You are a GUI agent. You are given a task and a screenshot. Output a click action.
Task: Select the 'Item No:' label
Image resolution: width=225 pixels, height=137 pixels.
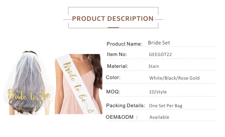coord(117,55)
